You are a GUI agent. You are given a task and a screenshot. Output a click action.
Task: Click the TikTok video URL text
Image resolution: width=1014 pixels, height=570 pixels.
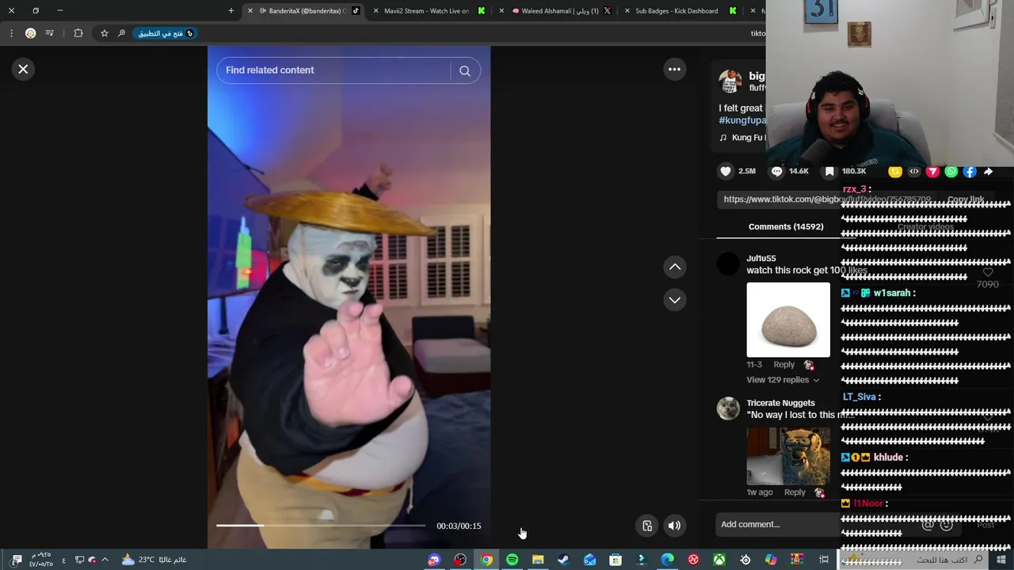(x=826, y=199)
